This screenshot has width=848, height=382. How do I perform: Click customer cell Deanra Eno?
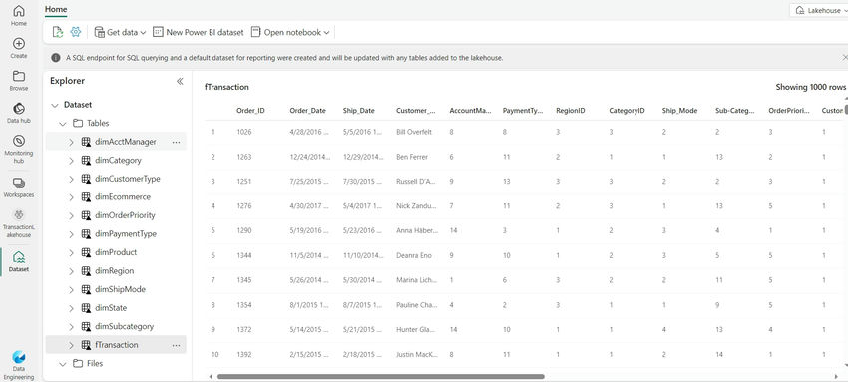tap(414, 255)
